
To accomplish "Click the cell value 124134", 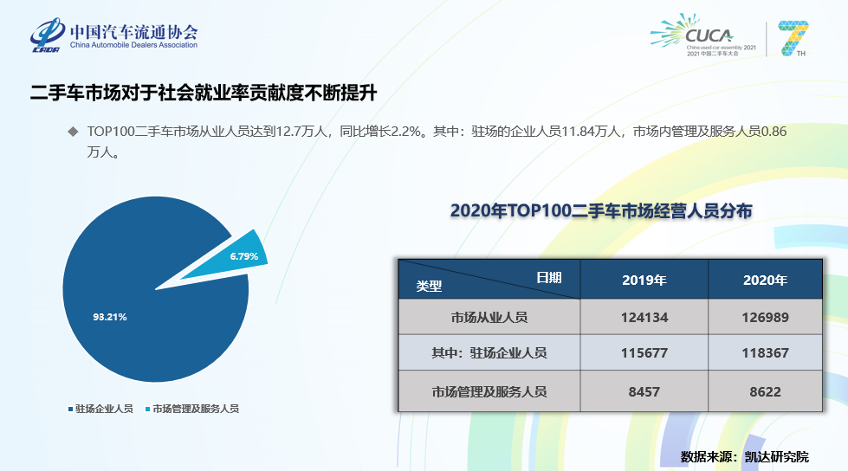I will 644,318.
